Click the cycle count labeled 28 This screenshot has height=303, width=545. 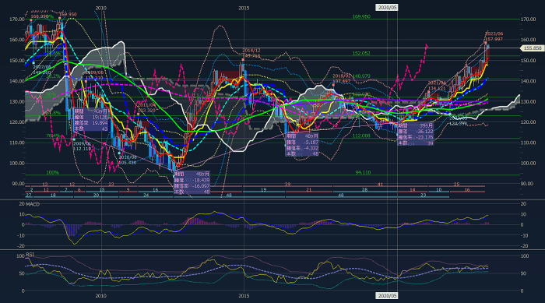tap(364, 190)
